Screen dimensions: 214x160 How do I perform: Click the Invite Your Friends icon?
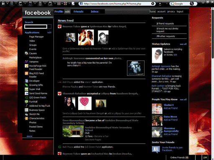156,150
